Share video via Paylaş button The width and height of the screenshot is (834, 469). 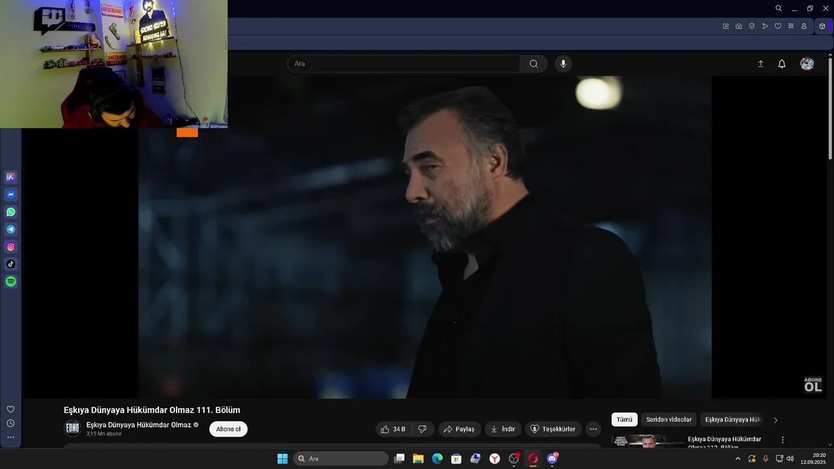459,429
